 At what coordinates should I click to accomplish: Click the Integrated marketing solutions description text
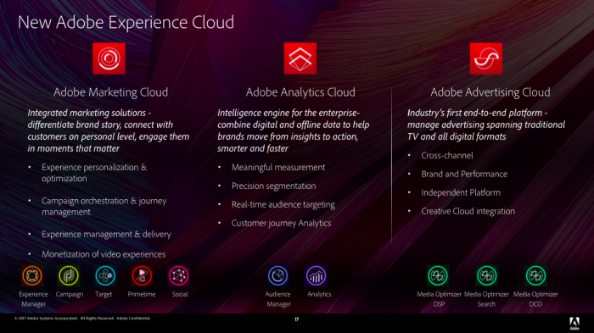(109, 130)
